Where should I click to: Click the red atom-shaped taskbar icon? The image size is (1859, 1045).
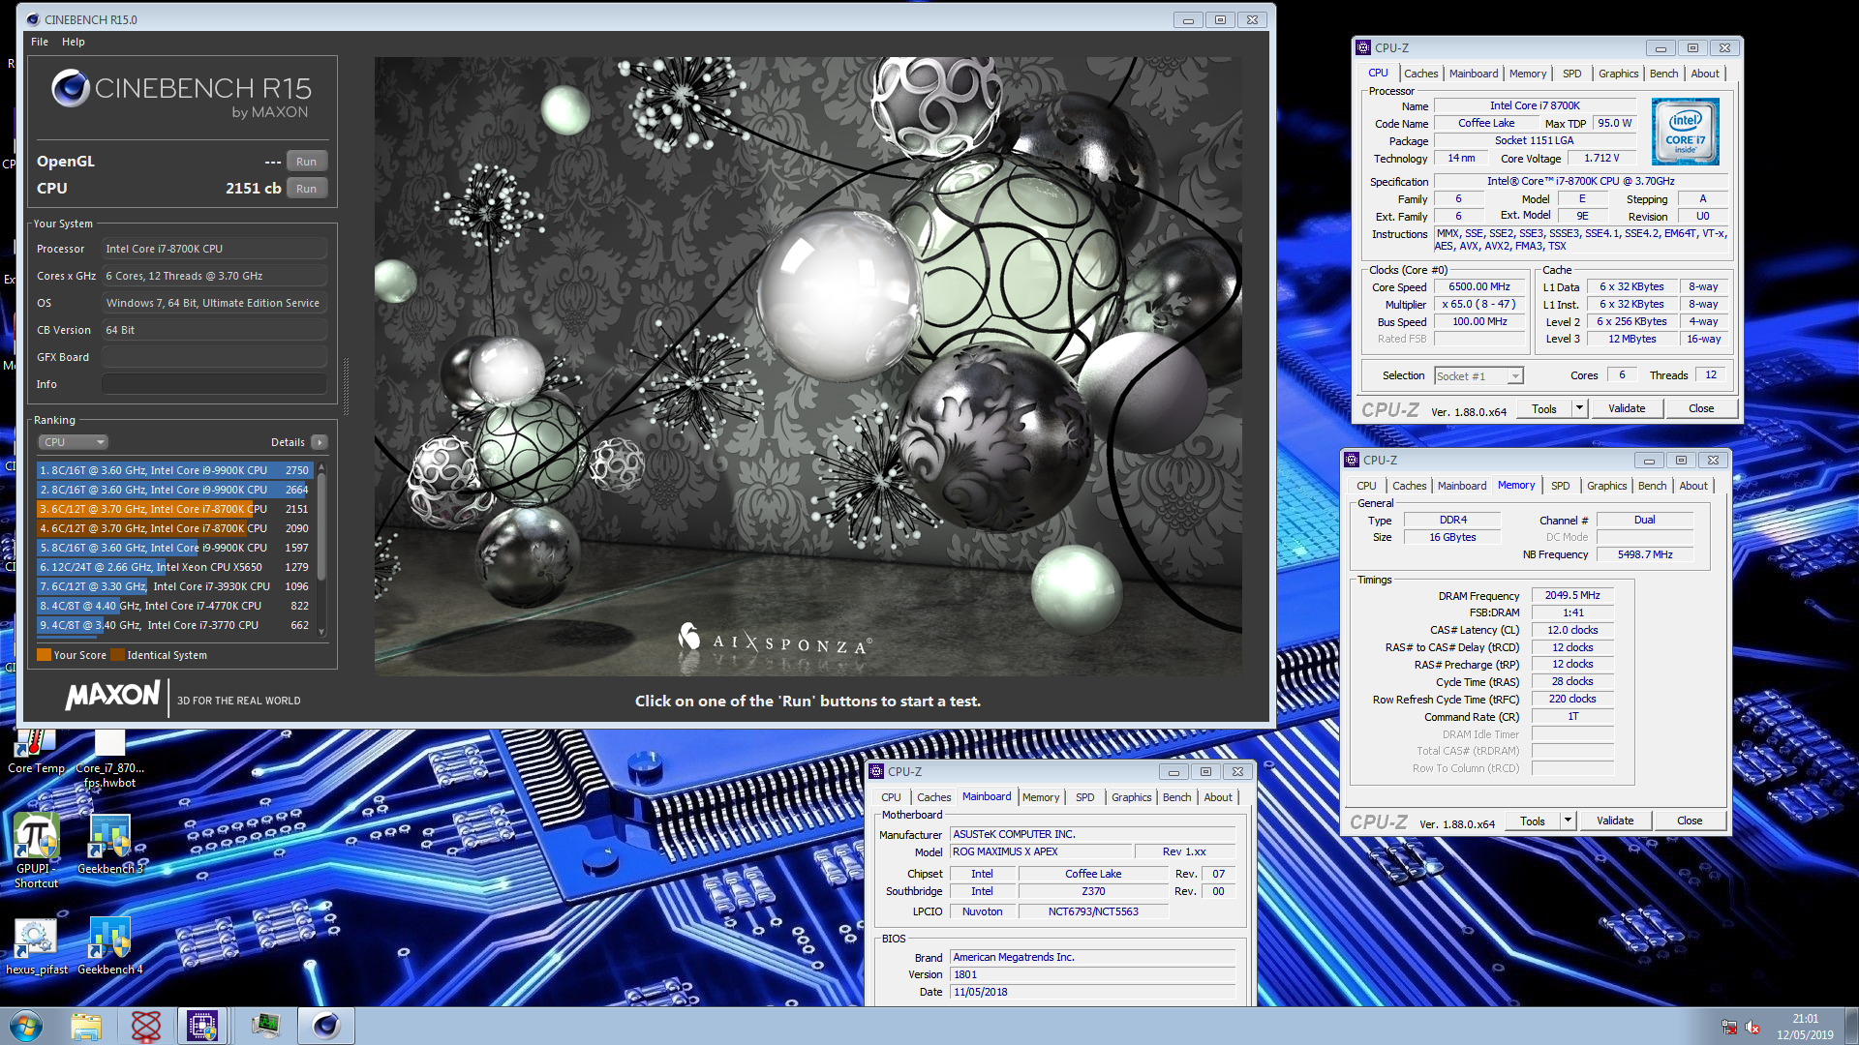click(145, 1026)
